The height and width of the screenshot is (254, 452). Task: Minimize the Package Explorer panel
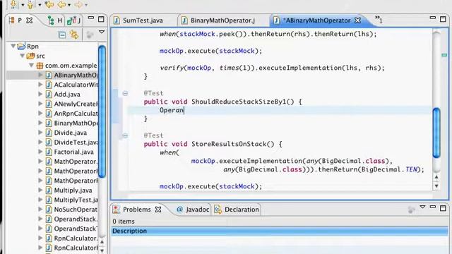91,18
